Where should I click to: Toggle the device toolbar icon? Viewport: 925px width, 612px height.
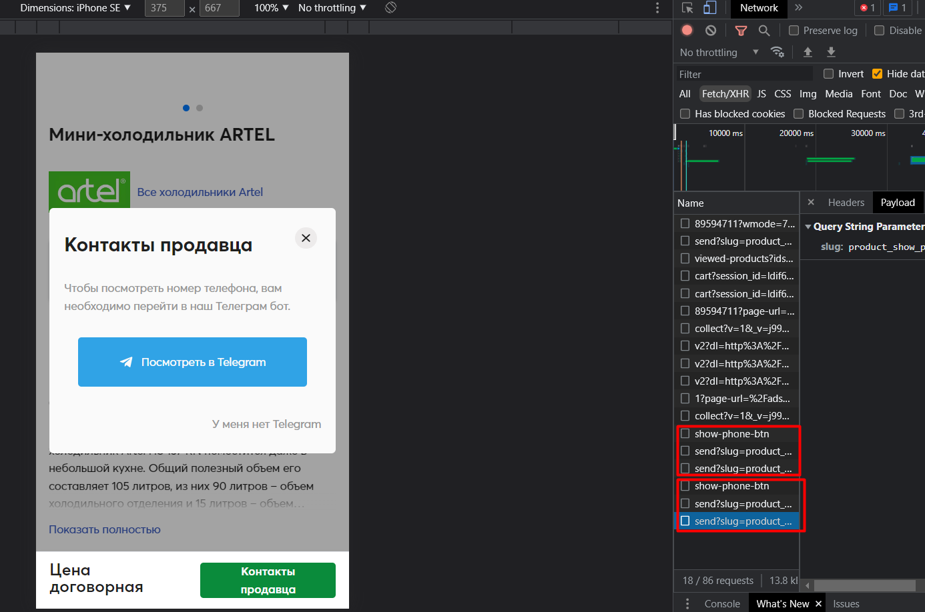[710, 8]
